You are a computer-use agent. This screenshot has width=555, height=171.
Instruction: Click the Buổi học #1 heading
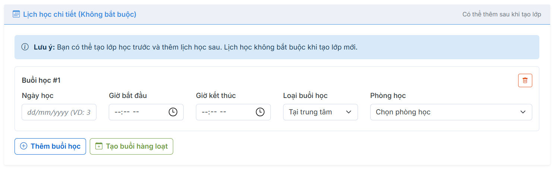point(41,80)
